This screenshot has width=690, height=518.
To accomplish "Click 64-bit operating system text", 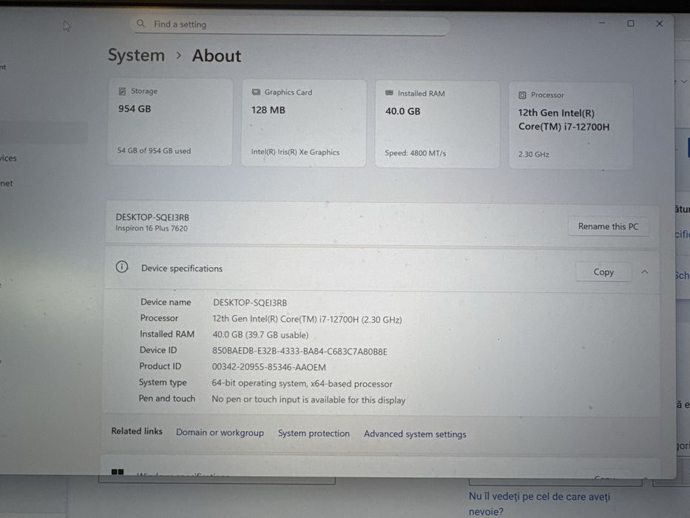I will pos(302,383).
